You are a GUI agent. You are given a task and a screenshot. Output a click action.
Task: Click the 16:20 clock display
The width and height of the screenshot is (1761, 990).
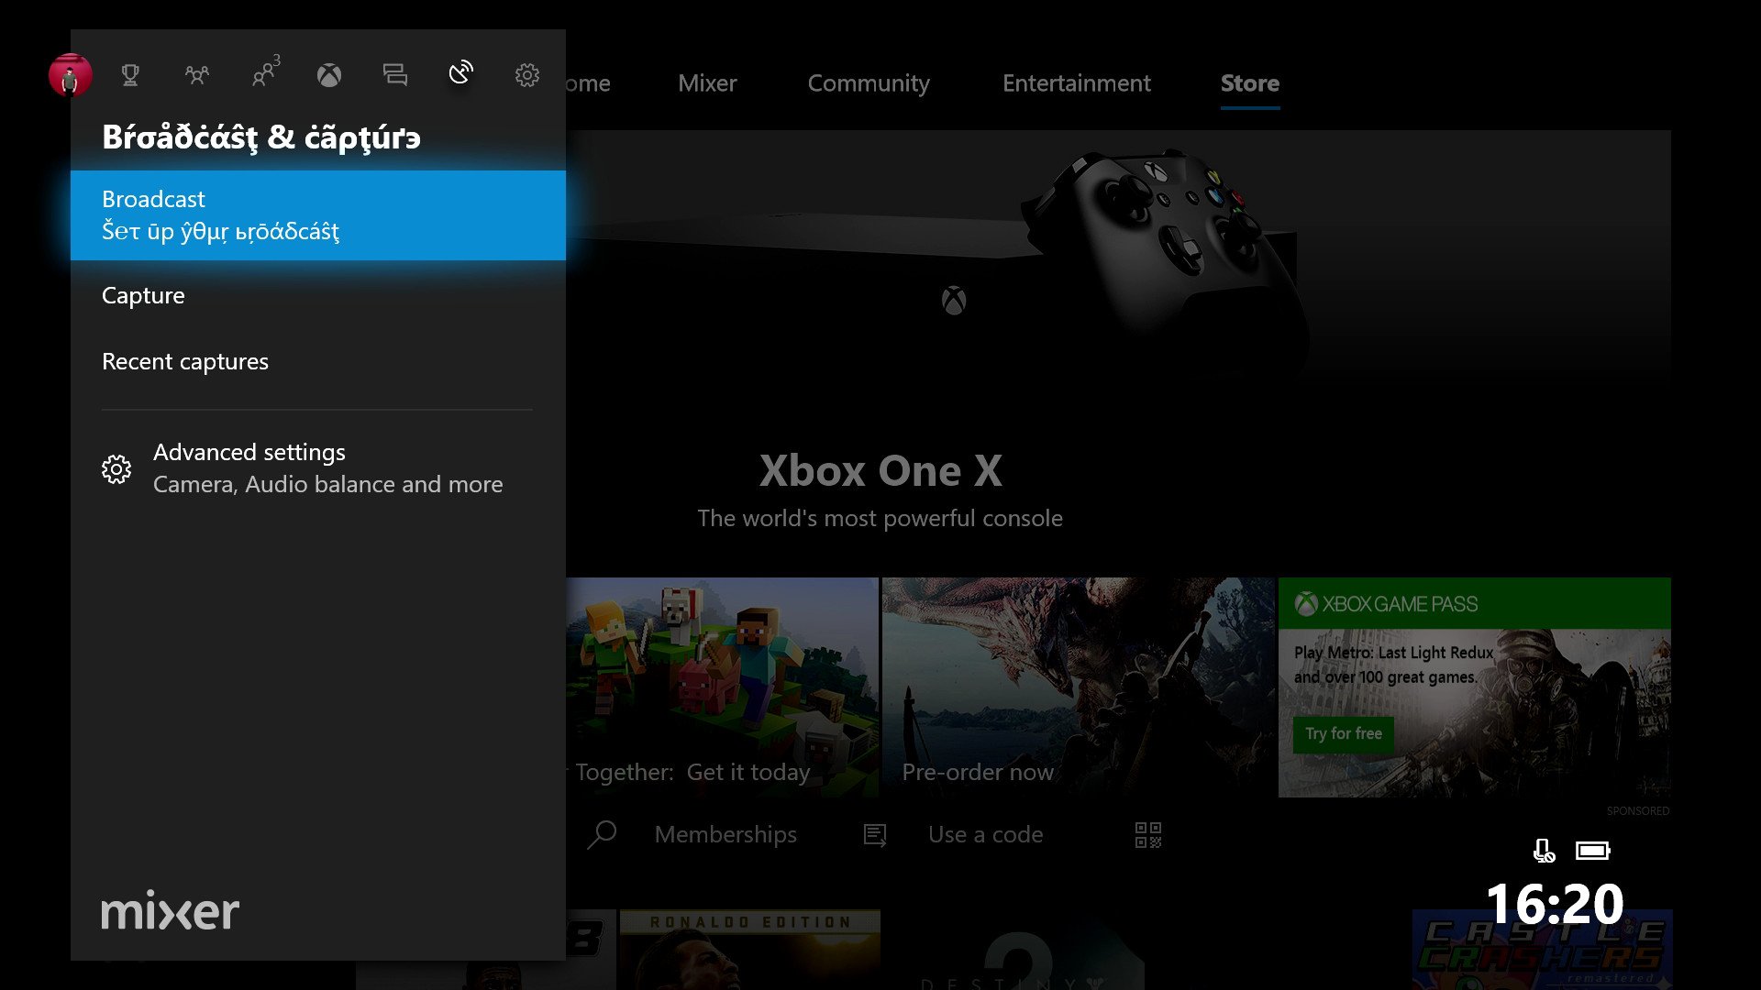[x=1555, y=904]
